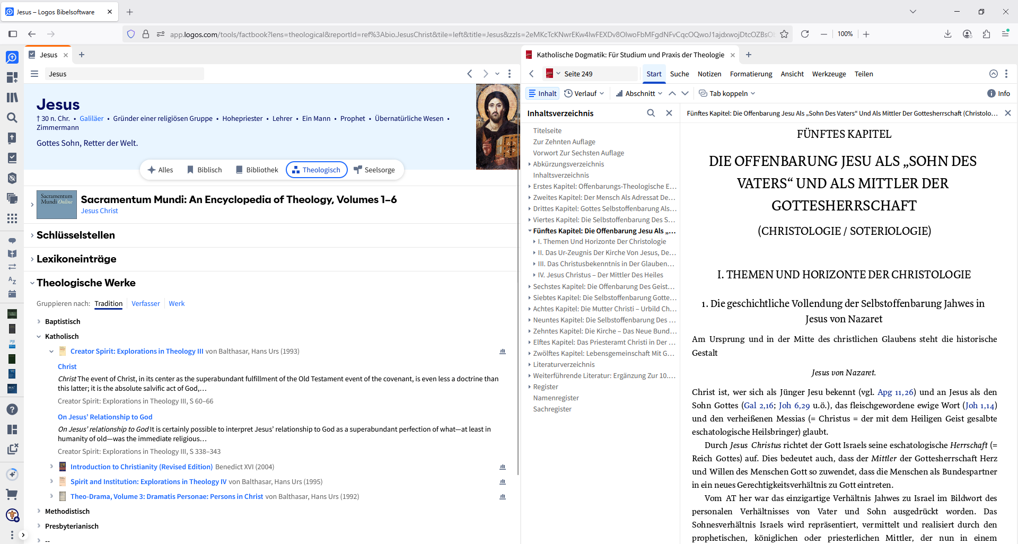Group theological works by Verfasser

click(146, 303)
